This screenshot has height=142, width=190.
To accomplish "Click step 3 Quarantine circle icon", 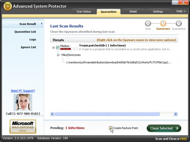I will point(178,24).
